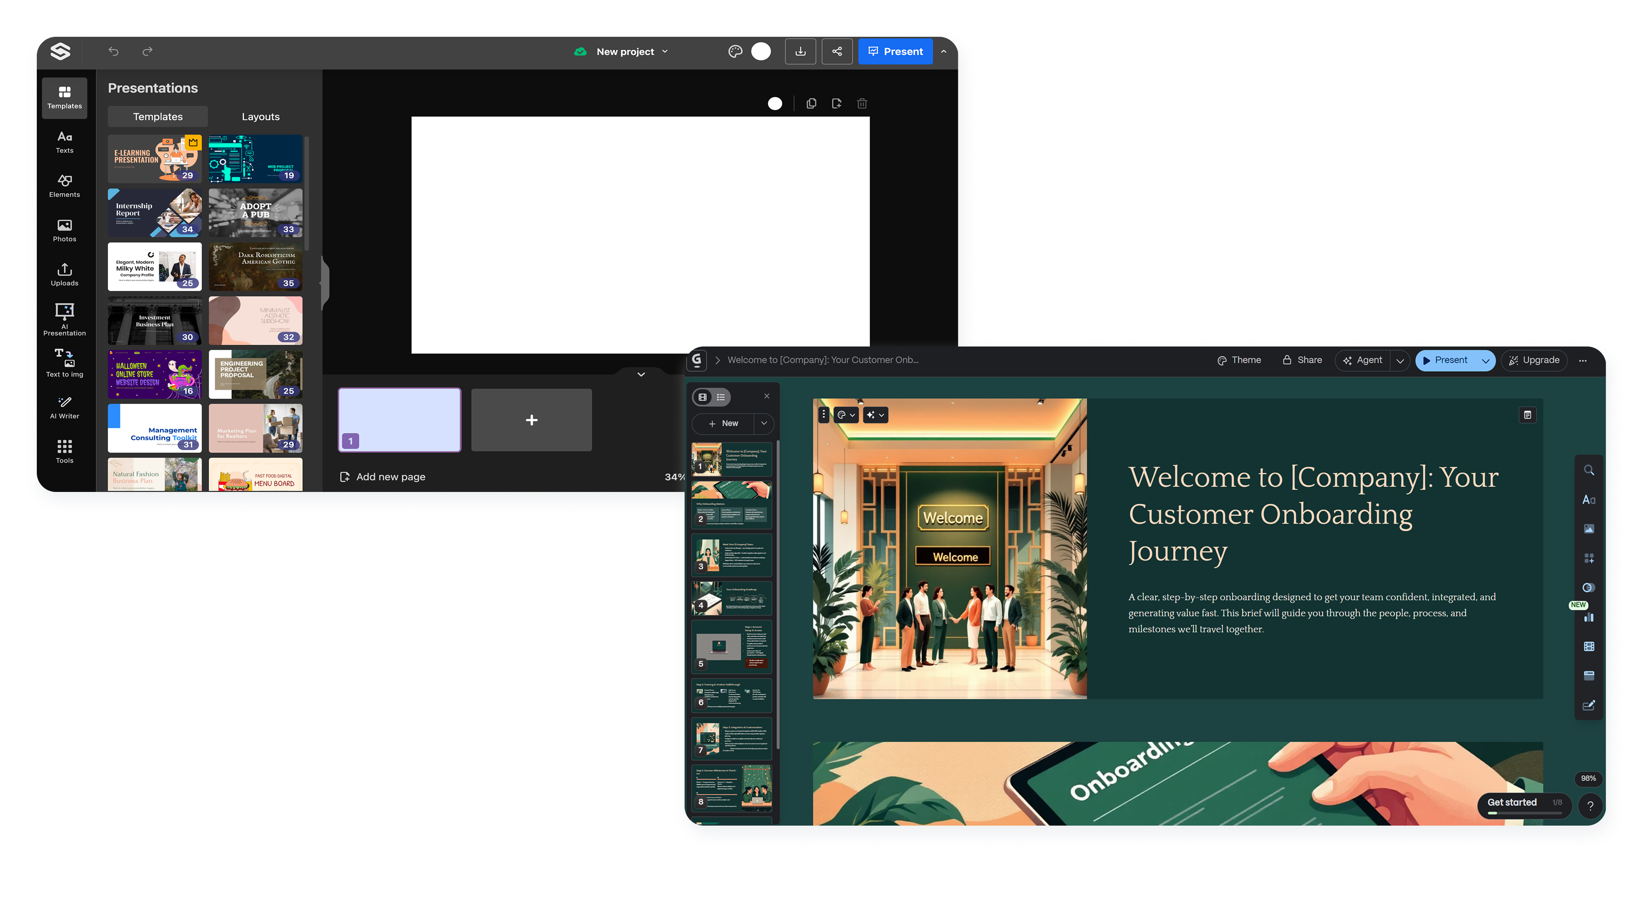This screenshot has height=924, width=1643.
Task: Open the Elements panel in sidebar
Action: click(x=65, y=186)
